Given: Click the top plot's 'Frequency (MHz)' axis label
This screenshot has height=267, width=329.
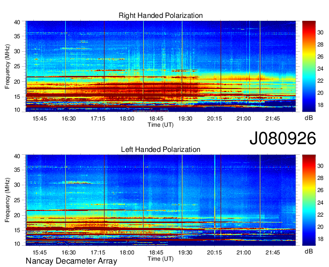Looking at the screenshot, I should [7, 66].
